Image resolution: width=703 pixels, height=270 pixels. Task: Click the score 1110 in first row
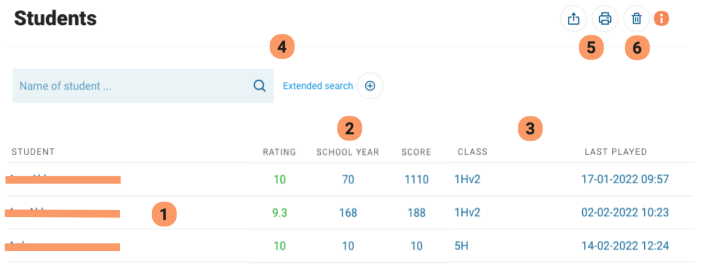416,179
